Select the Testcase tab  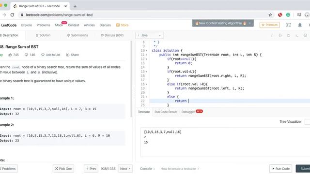coord(144,112)
